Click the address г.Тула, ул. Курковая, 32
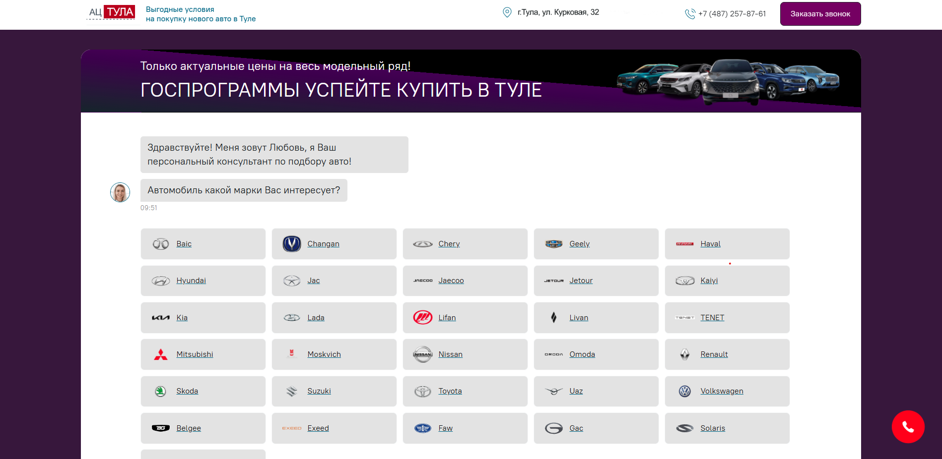 pos(558,12)
